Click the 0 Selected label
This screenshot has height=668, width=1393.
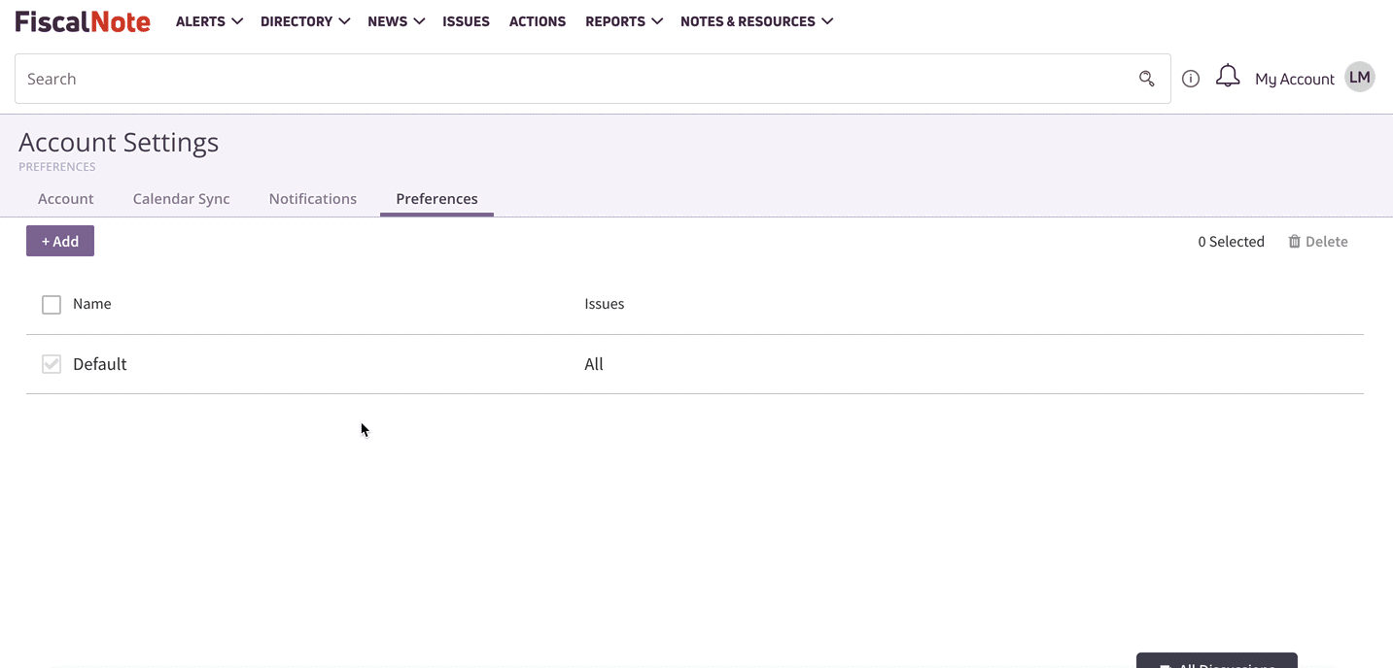click(1231, 242)
